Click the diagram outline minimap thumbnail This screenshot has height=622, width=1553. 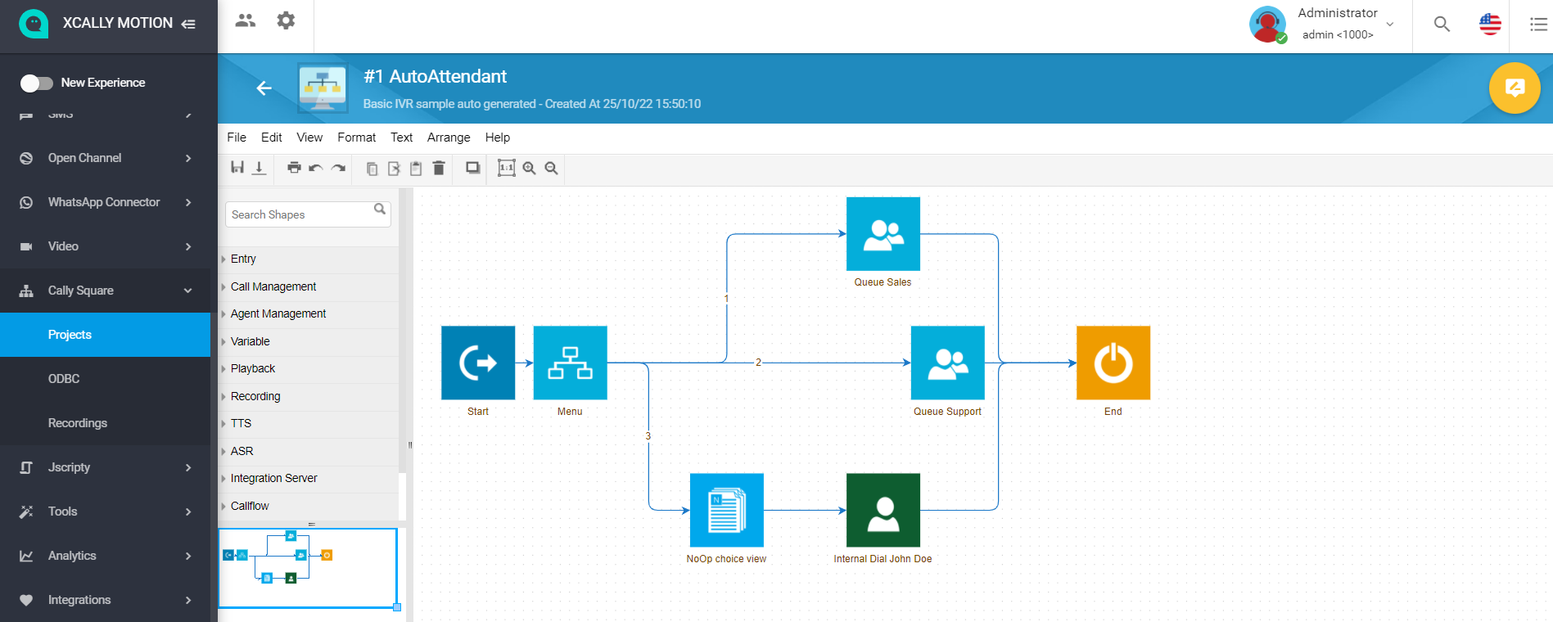pos(308,567)
